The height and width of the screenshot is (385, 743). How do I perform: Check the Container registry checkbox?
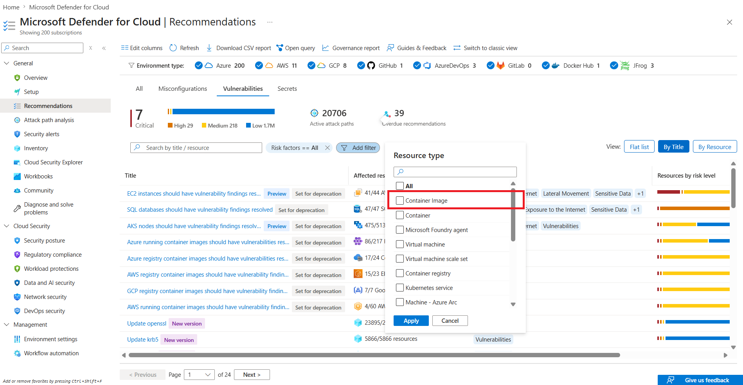tap(399, 273)
